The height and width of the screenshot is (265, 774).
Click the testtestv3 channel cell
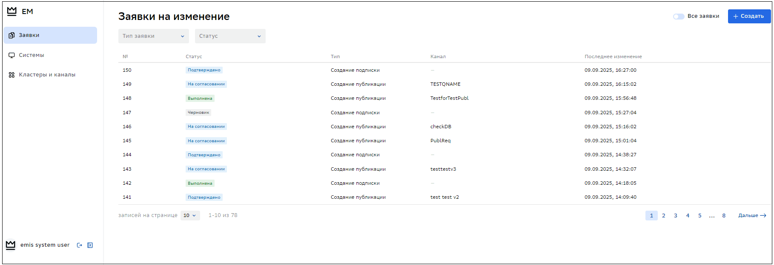click(x=443, y=169)
